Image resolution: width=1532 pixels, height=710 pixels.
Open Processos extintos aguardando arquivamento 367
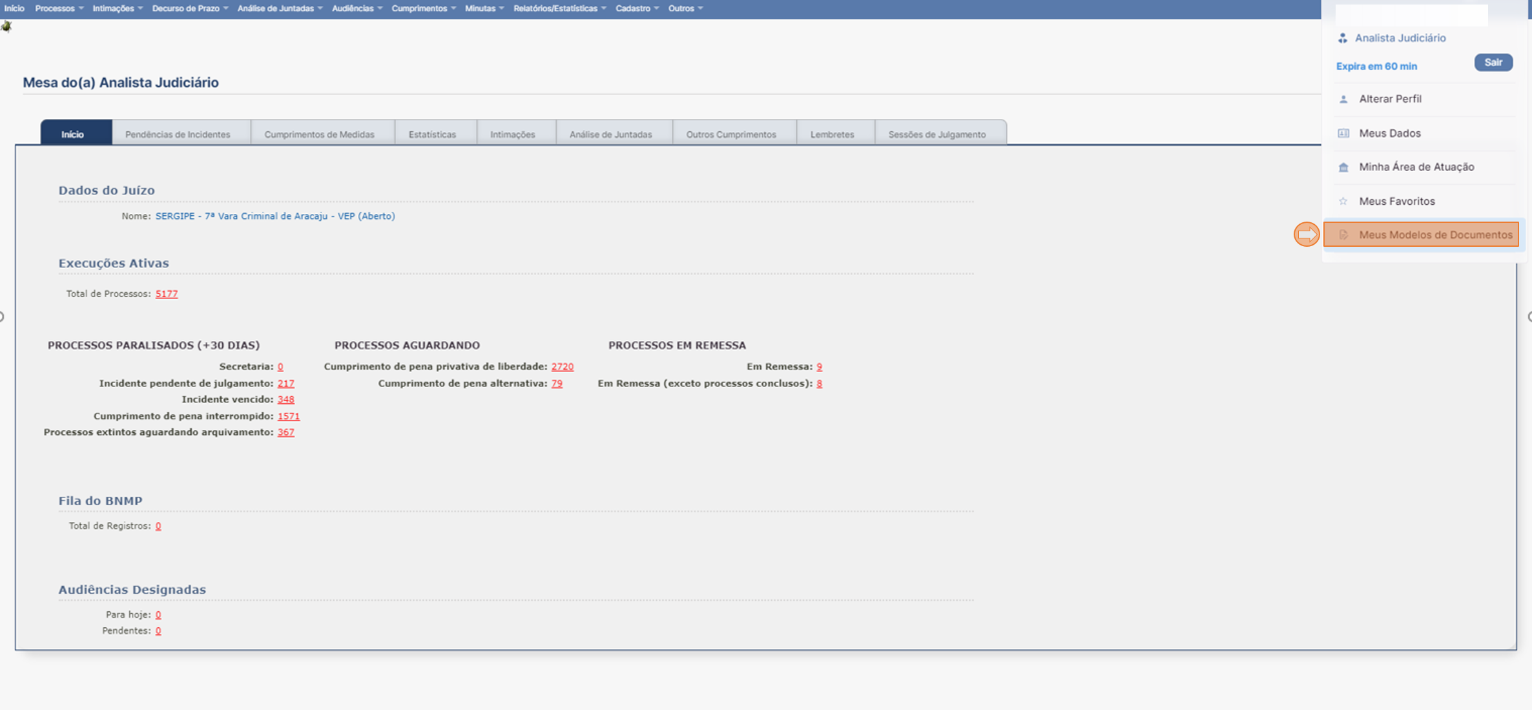point(286,433)
